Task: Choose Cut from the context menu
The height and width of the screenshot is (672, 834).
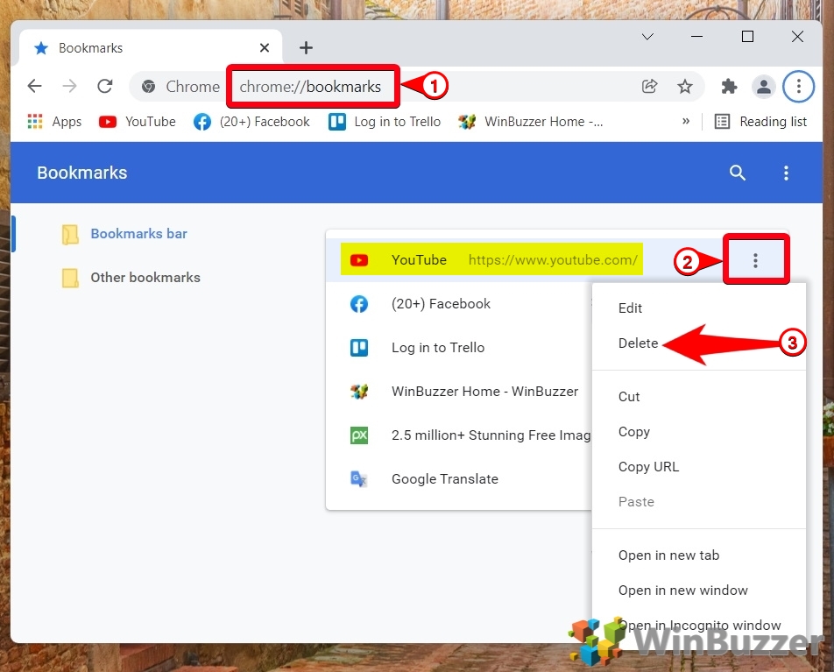Action: pos(699,396)
